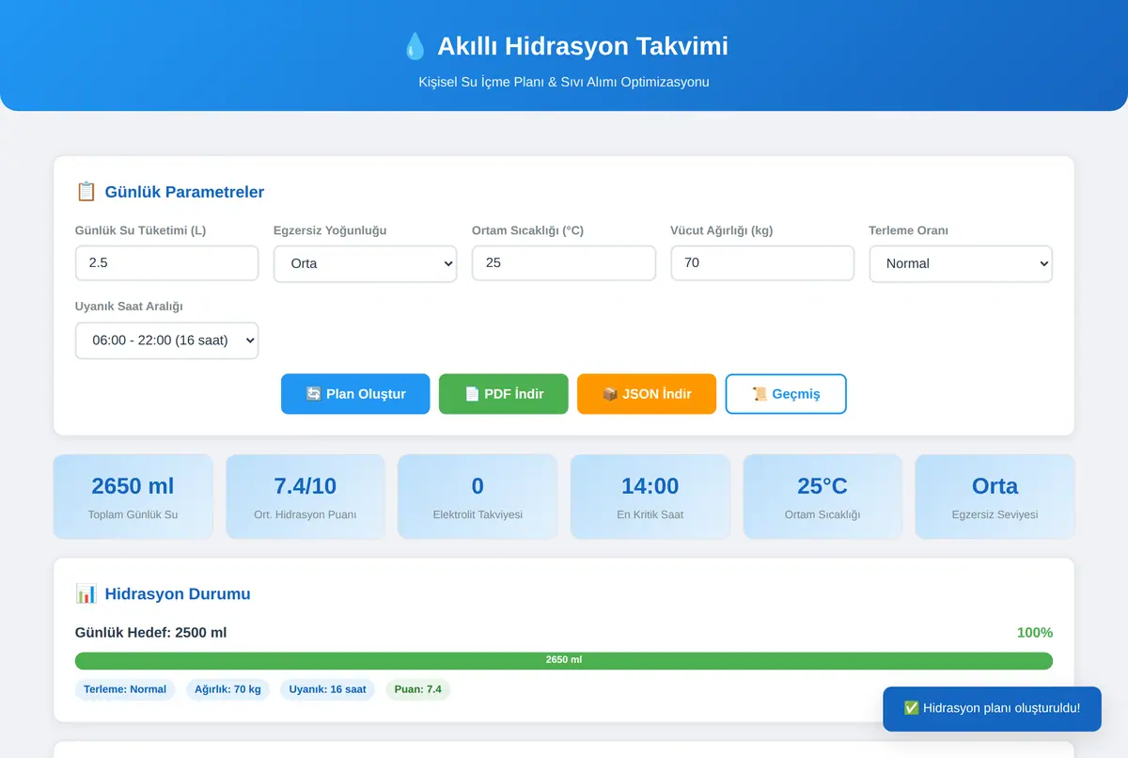The width and height of the screenshot is (1128, 758).
Task: Focus the Günlük Su Tüketimi input field
Action: [166, 263]
